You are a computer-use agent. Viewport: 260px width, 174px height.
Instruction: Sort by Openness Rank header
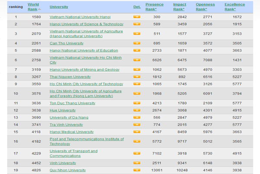tap(205, 6)
